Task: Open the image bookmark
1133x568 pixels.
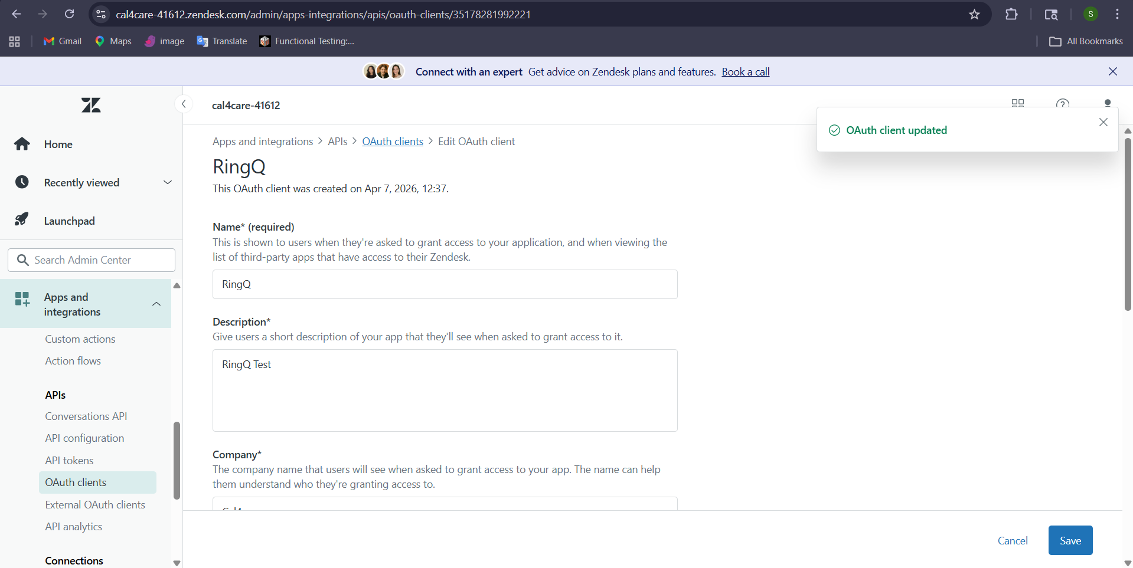Action: pyautogui.click(x=165, y=41)
